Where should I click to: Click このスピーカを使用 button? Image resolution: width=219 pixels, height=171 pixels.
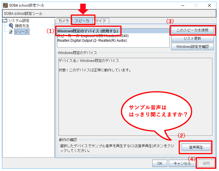[192, 30]
